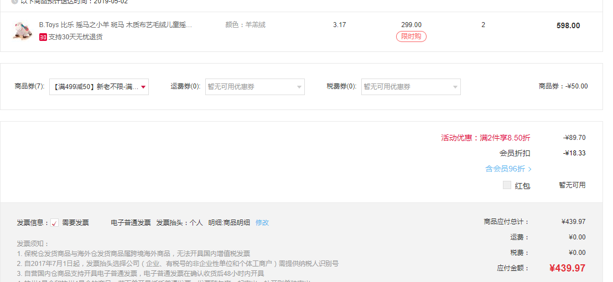Click the 发票抬头：个人 text
The height and width of the screenshot is (282, 613).
[x=179, y=223]
